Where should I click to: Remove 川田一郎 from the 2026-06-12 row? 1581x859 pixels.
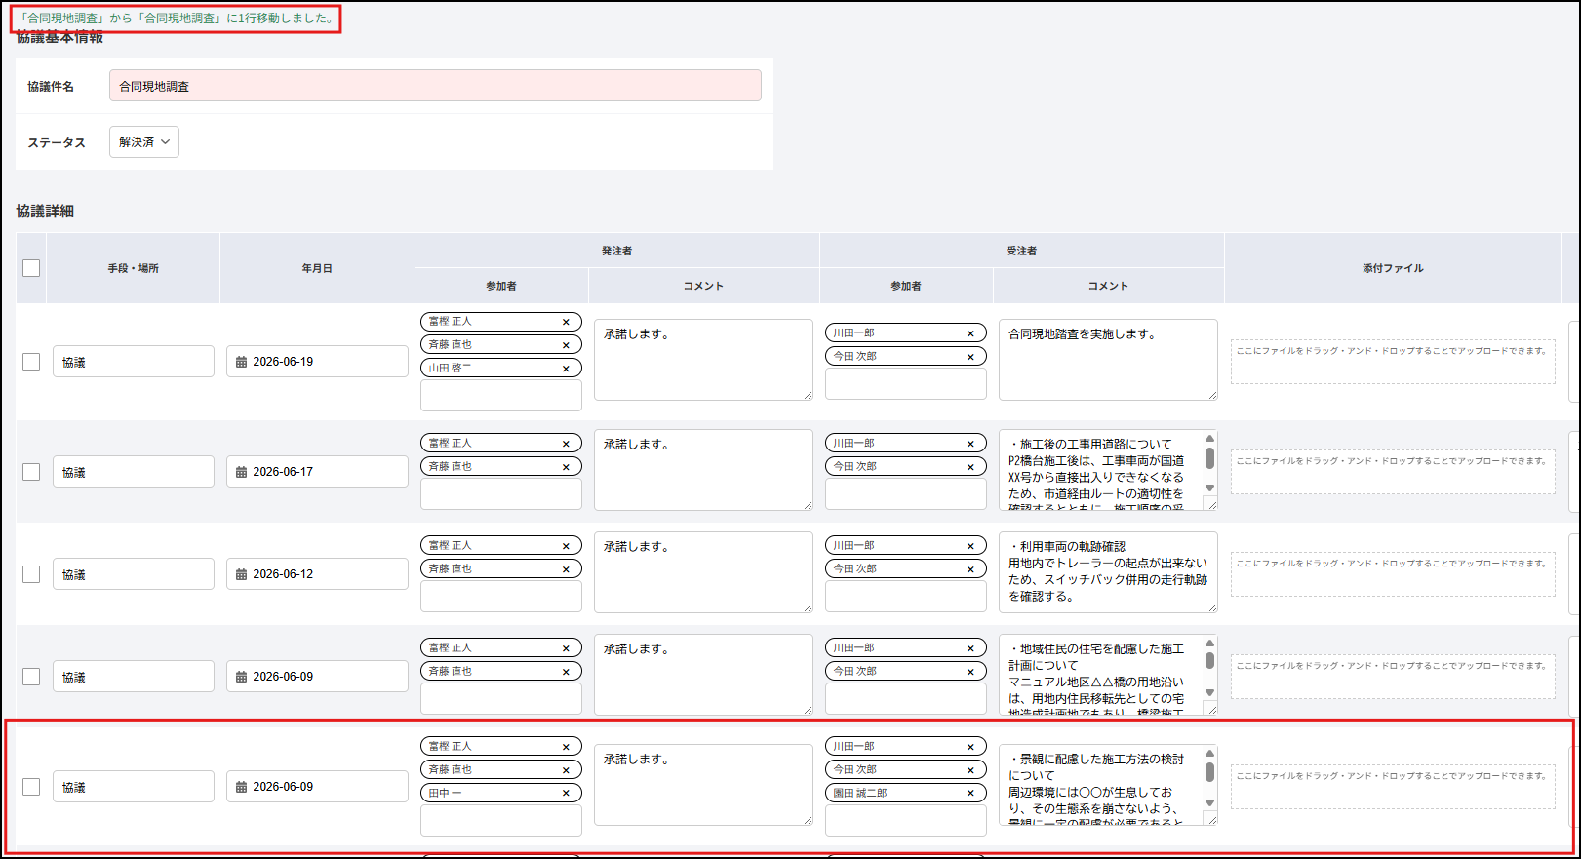coord(970,546)
